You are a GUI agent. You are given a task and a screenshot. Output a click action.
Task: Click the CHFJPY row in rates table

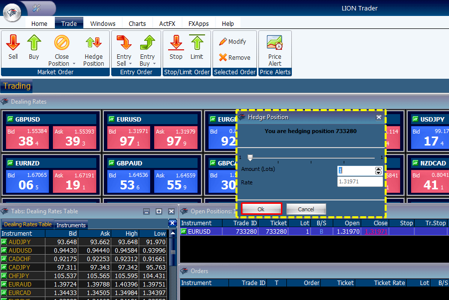pyautogui.click(x=84, y=276)
